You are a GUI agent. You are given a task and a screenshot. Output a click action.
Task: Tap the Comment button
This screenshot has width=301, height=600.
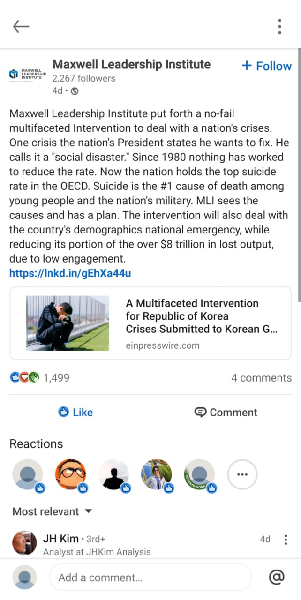226,412
